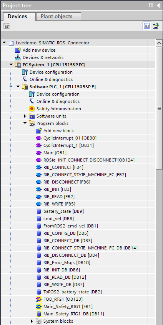Click the Safety Administration red icon

(32, 109)
